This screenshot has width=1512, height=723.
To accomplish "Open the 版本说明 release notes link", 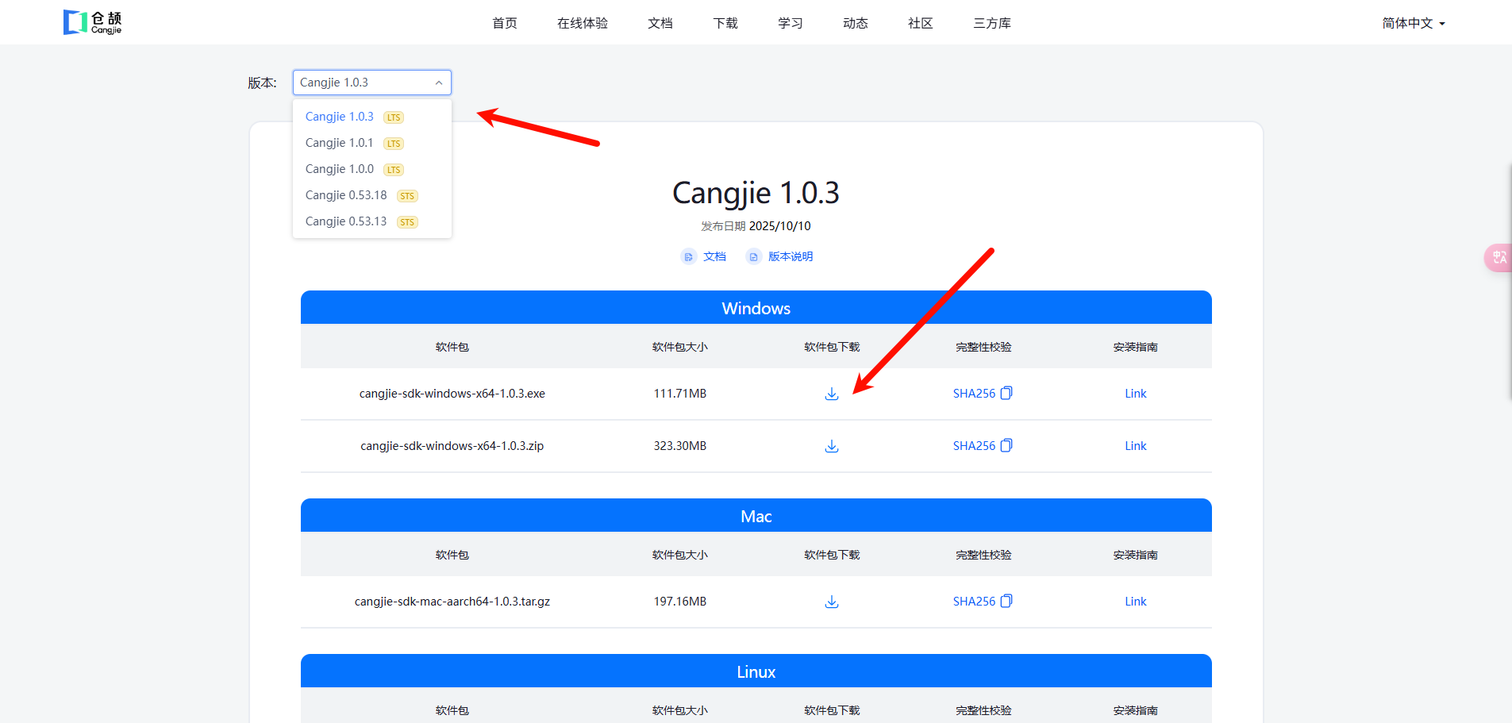I will 791,256.
